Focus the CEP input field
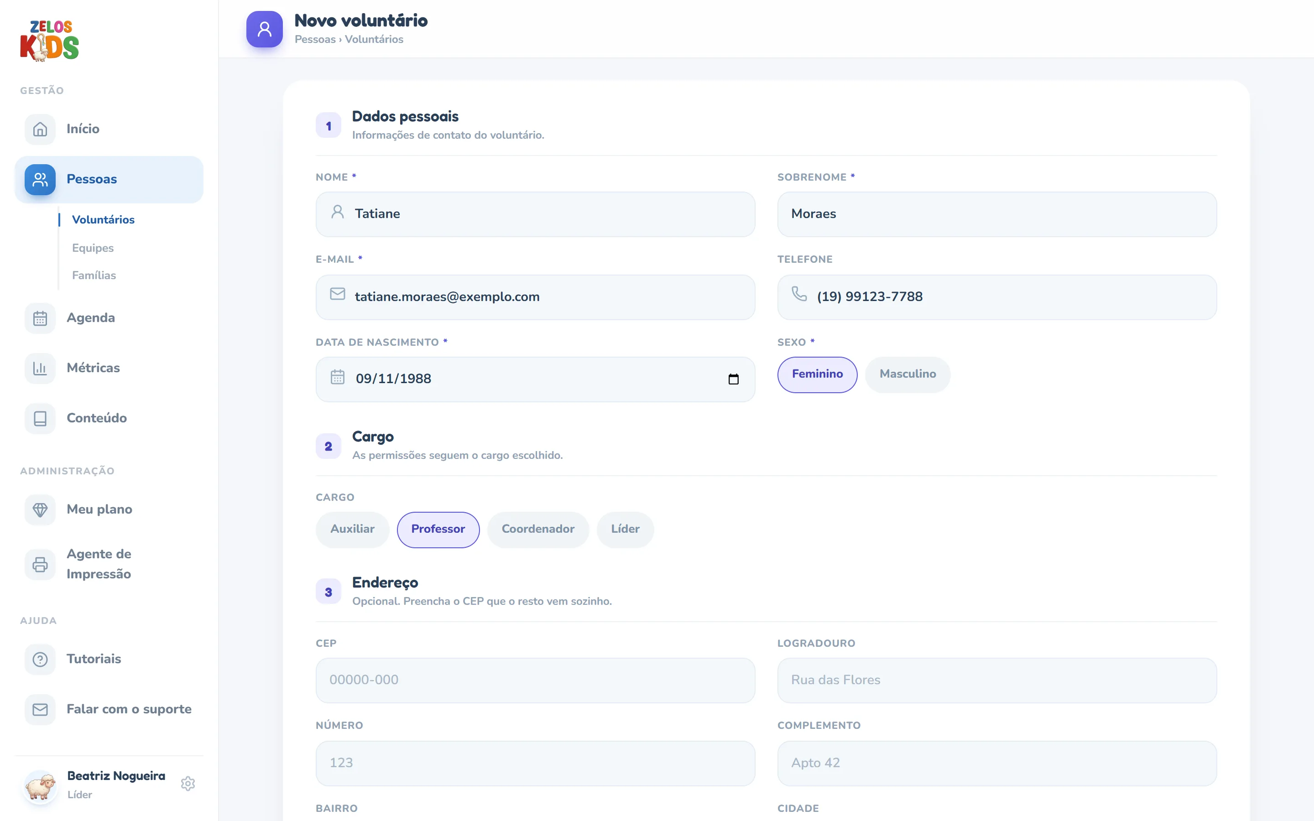This screenshot has height=821, width=1314. tap(535, 681)
